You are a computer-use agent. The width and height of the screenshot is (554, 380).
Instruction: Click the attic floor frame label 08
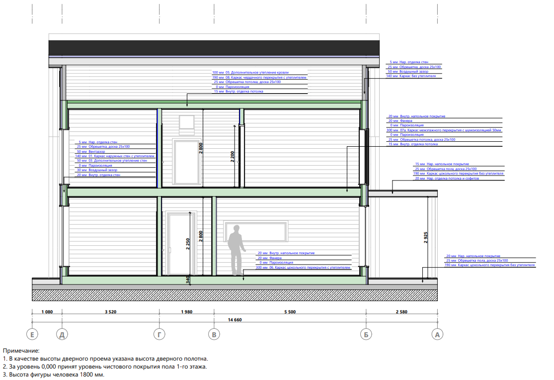(259, 78)
